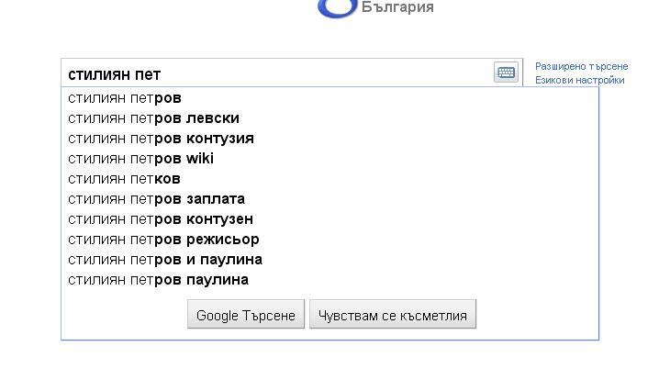
Task: Select suggestion 'стилиян петров левски'
Action: point(329,117)
